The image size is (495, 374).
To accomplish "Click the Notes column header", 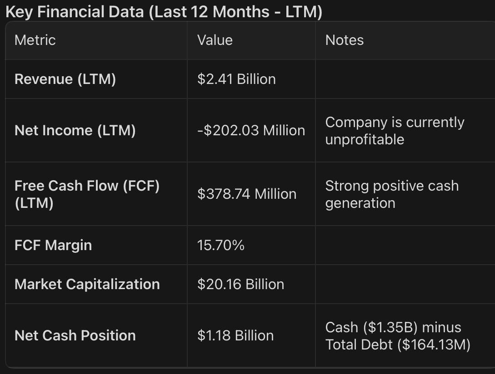I will coord(344,40).
